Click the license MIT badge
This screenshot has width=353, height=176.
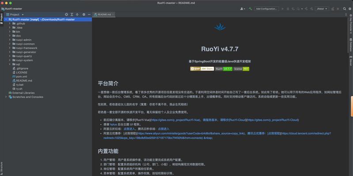click(241, 69)
